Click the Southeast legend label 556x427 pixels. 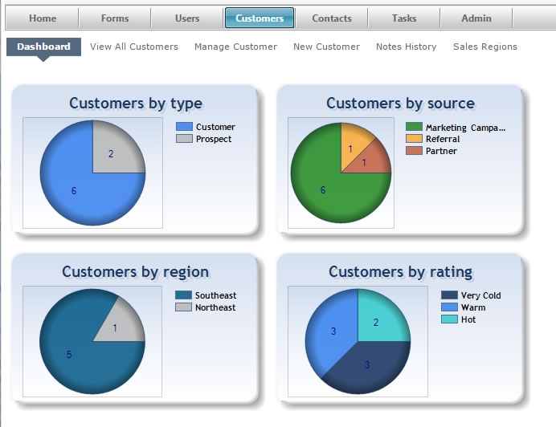pyautogui.click(x=215, y=295)
